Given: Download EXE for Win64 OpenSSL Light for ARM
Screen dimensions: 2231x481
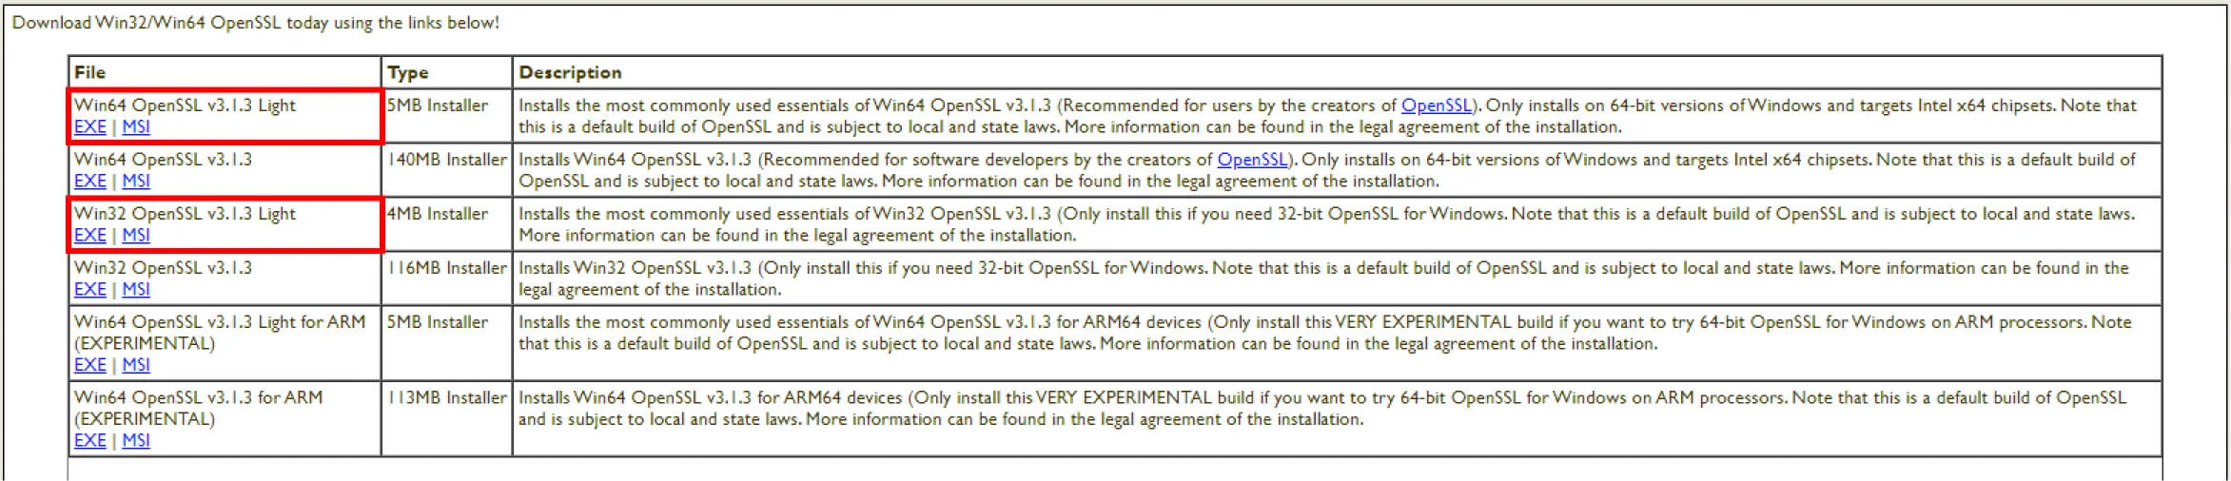Looking at the screenshot, I should coord(90,364).
